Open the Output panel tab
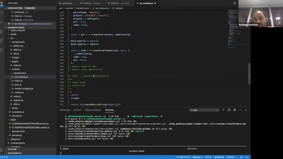This screenshot has width=283, height=159. (78, 110)
